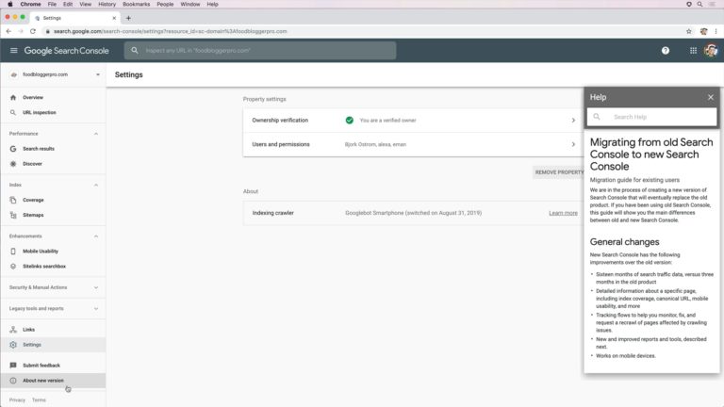Open Chrome's three-dot menu
This screenshot has width=724, height=407.
(x=716, y=31)
